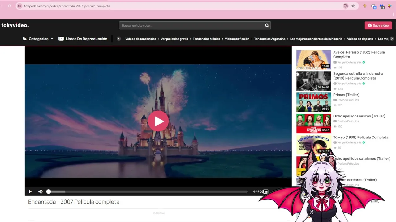
Task: Bookmark this page with the star icon
Action: pos(353,6)
